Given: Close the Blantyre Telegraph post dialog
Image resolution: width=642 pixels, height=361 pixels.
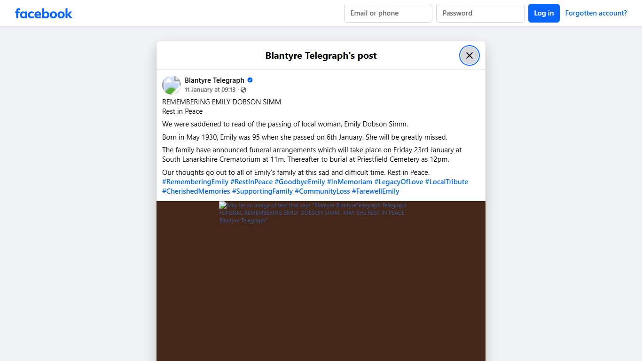Looking at the screenshot, I should pyautogui.click(x=469, y=55).
